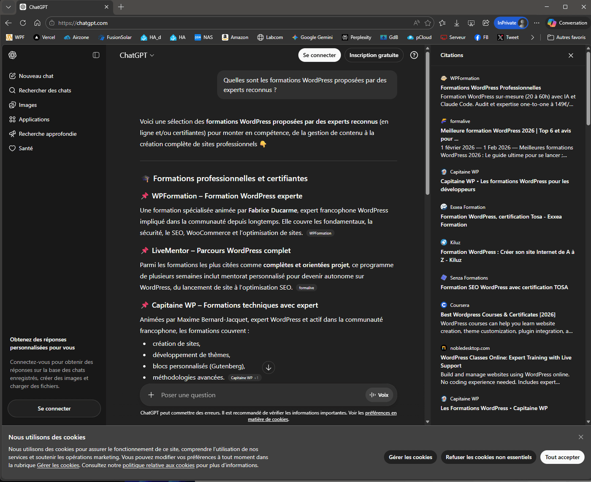Screen dimensions: 591x482
Task: Open the Applications section
Action: click(x=35, y=119)
